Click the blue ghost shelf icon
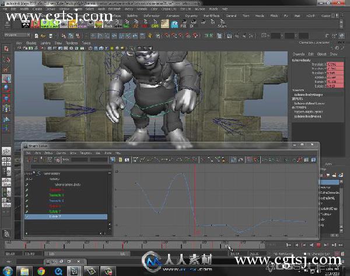This screenshot has width=350, height=276. click(x=174, y=24)
